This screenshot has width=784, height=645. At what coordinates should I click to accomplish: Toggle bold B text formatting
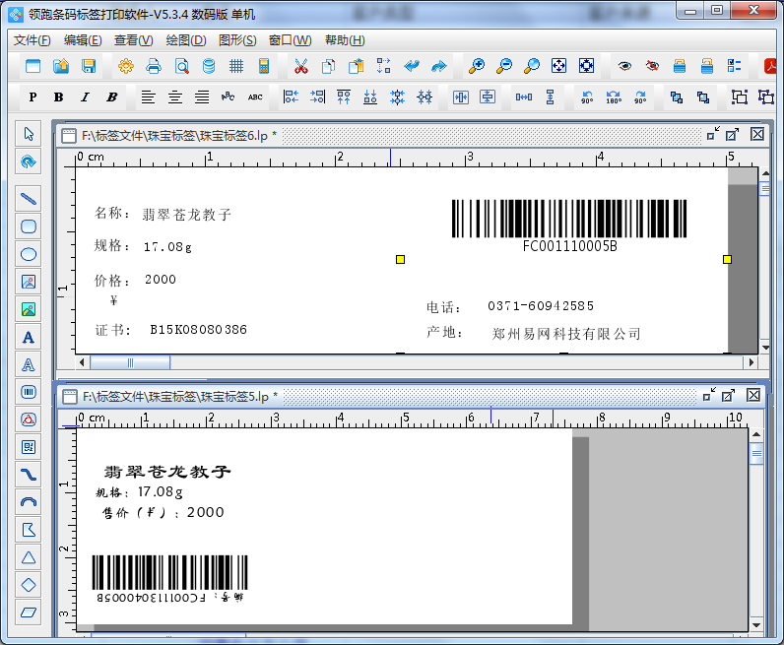pyautogui.click(x=58, y=97)
